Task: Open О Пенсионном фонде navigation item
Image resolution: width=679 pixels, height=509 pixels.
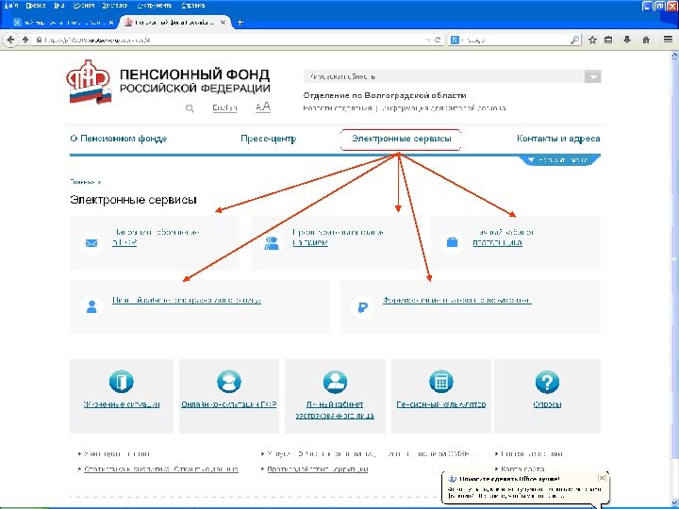Action: (119, 139)
